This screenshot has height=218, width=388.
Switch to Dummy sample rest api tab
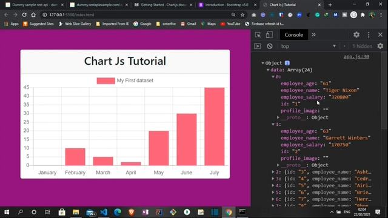click(35, 5)
